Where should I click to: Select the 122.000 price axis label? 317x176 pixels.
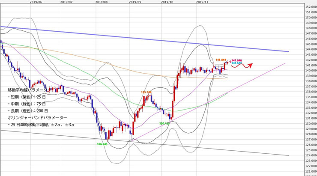(311, 166)
